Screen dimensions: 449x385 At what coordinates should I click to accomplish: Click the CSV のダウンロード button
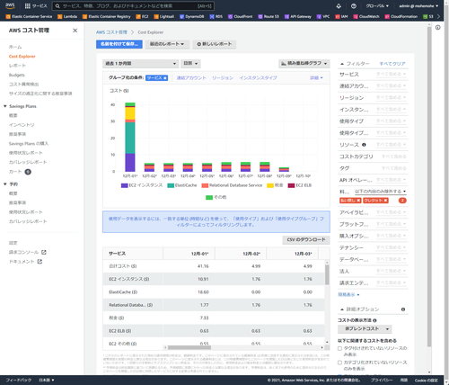coord(306,240)
